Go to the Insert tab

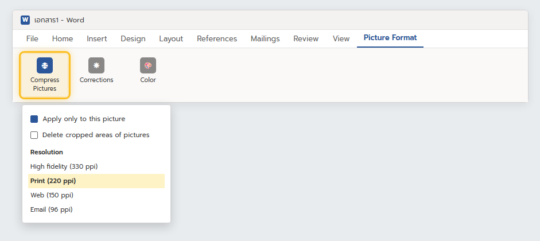point(97,39)
